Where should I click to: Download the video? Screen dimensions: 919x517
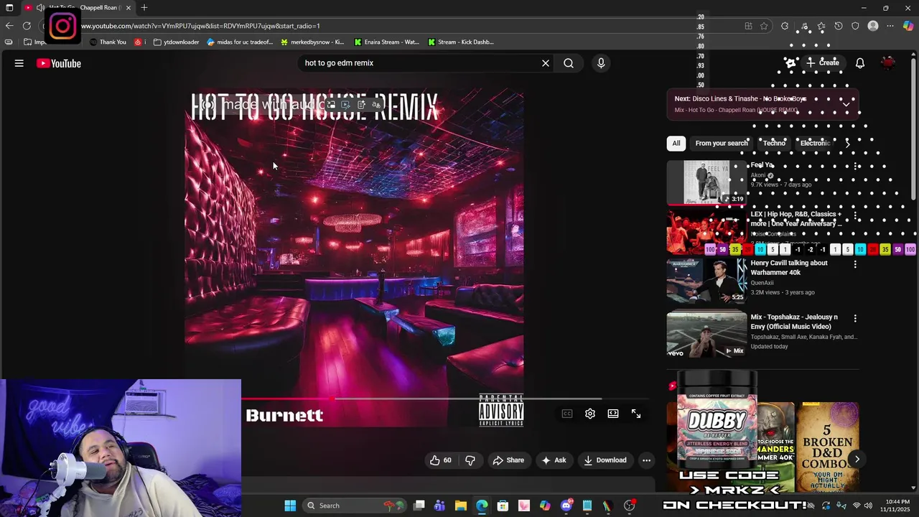point(605,460)
